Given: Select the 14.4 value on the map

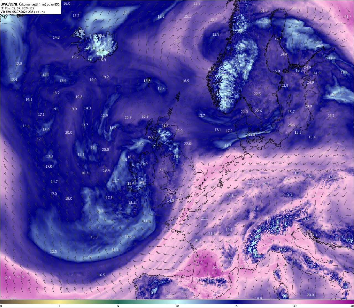Looking at the screenshot, I should [26, 126].
